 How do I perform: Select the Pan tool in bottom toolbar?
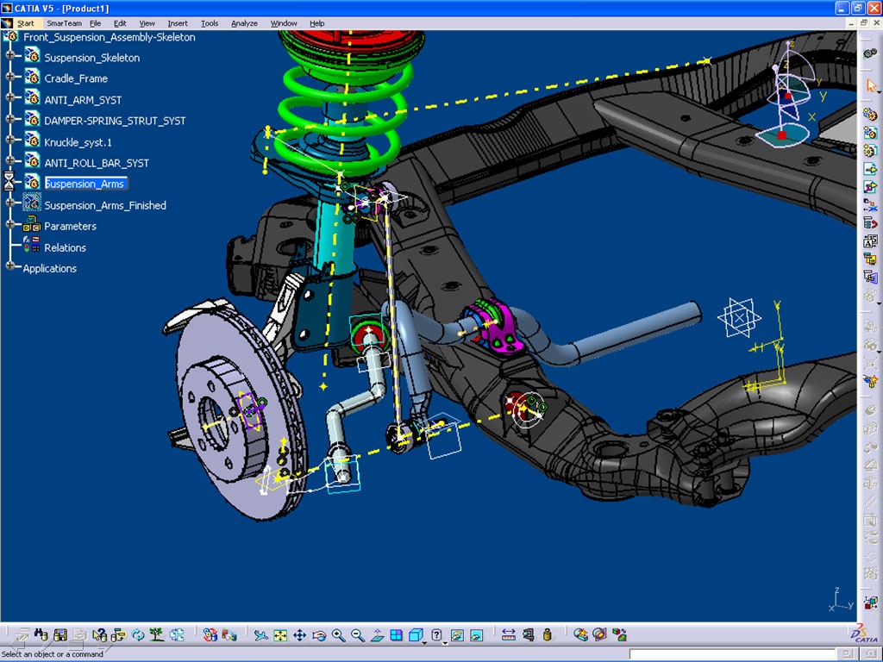pyautogui.click(x=299, y=635)
